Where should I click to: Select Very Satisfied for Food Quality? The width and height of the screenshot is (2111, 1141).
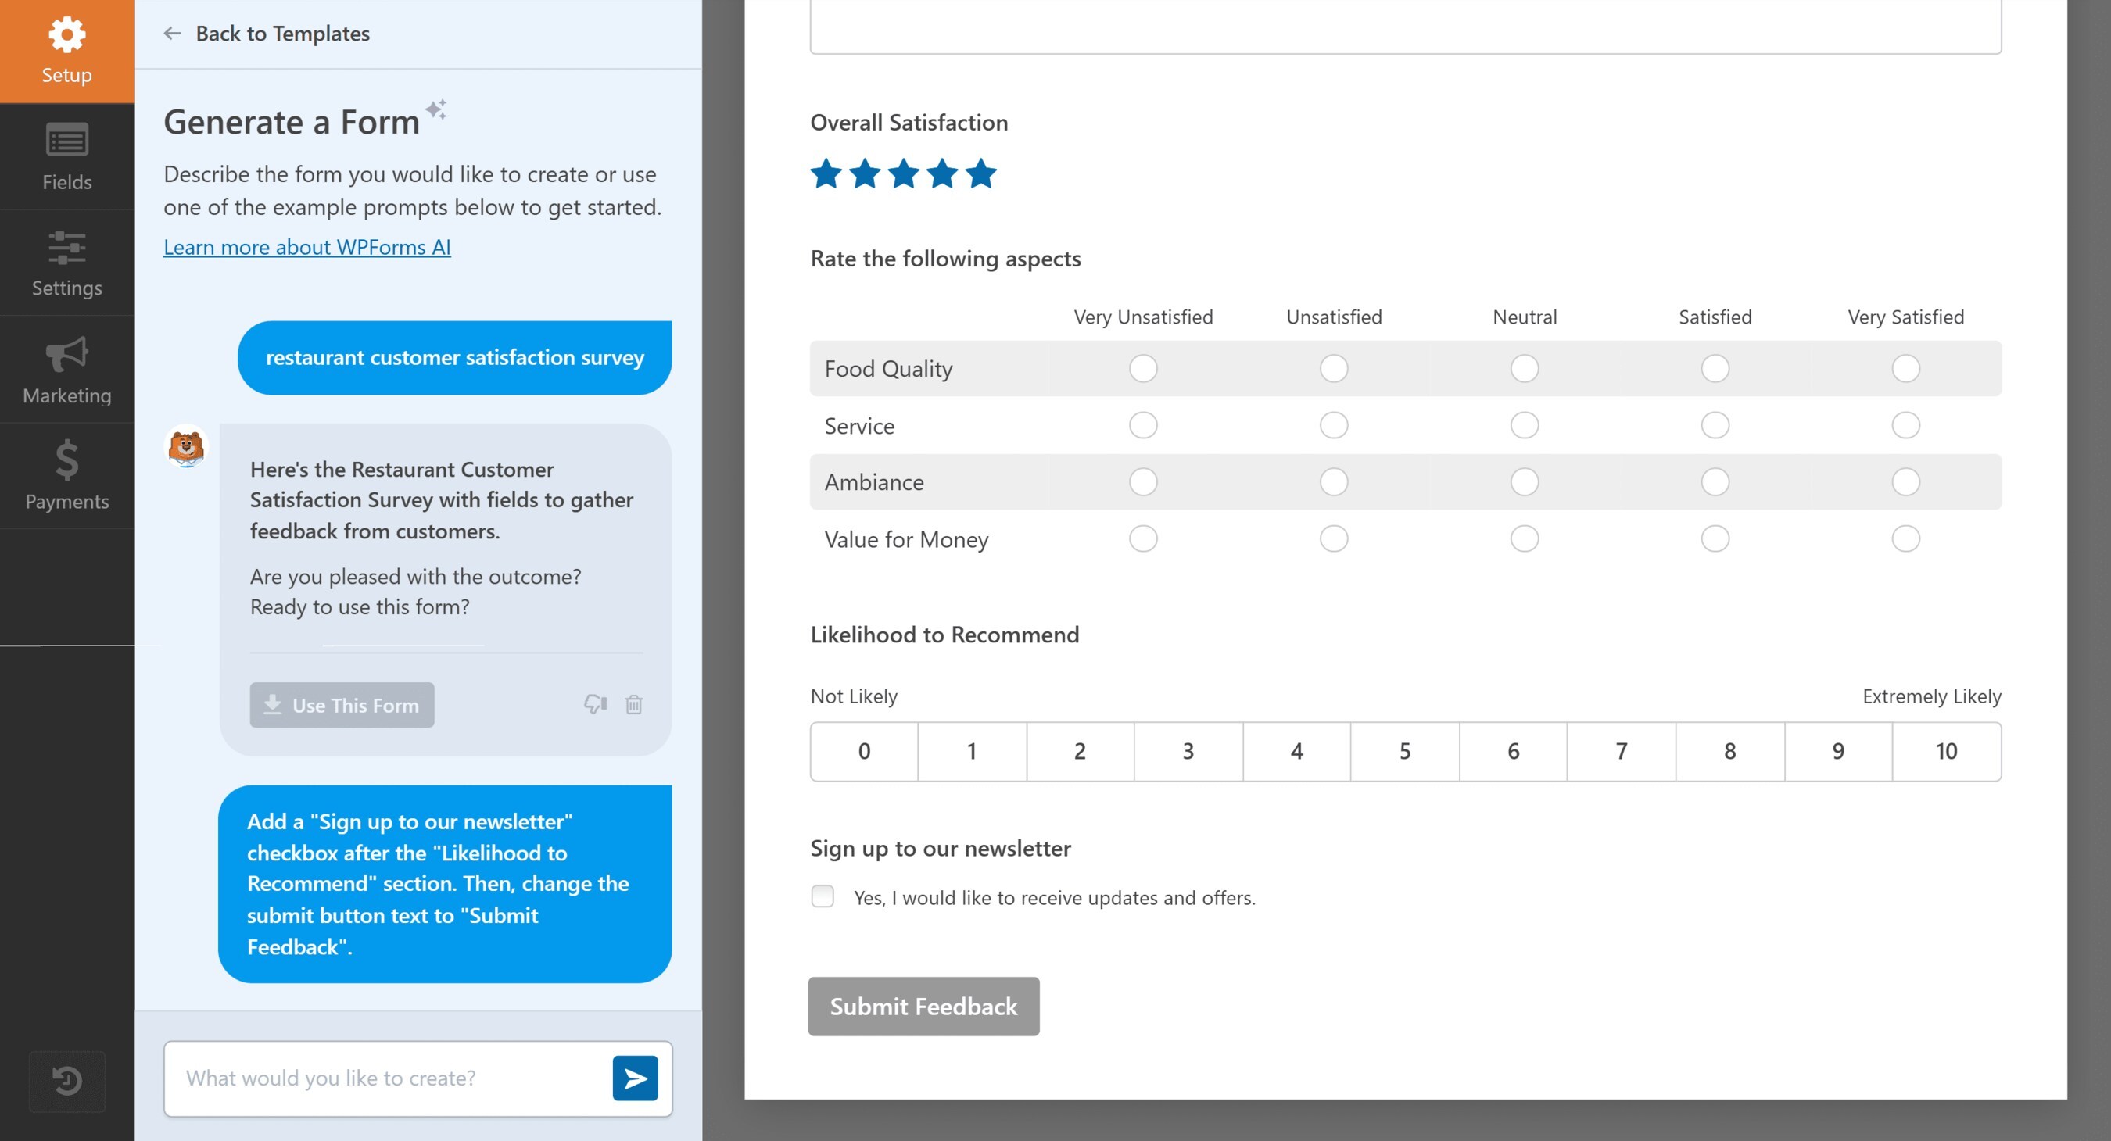pyautogui.click(x=1905, y=369)
